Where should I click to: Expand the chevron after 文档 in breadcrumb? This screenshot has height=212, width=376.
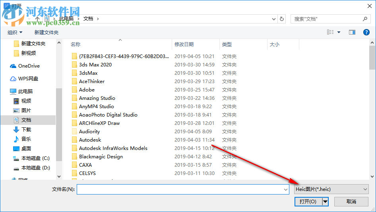(98, 19)
